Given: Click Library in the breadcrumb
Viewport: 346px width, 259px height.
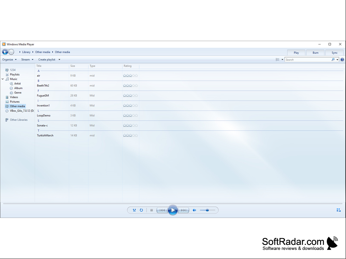Looking at the screenshot, I should (26, 52).
